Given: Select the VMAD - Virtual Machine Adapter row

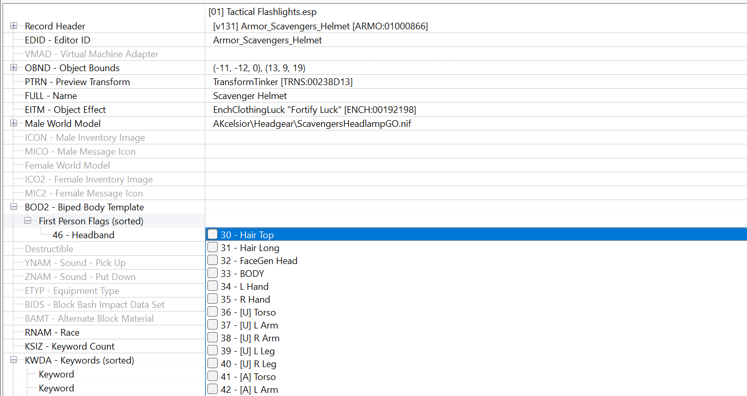Looking at the screenshot, I should click(x=91, y=54).
